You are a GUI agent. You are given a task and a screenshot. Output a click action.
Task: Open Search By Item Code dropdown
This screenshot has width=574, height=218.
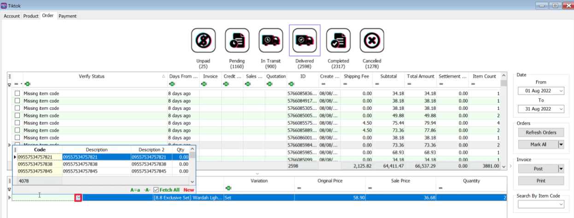pos(561,204)
